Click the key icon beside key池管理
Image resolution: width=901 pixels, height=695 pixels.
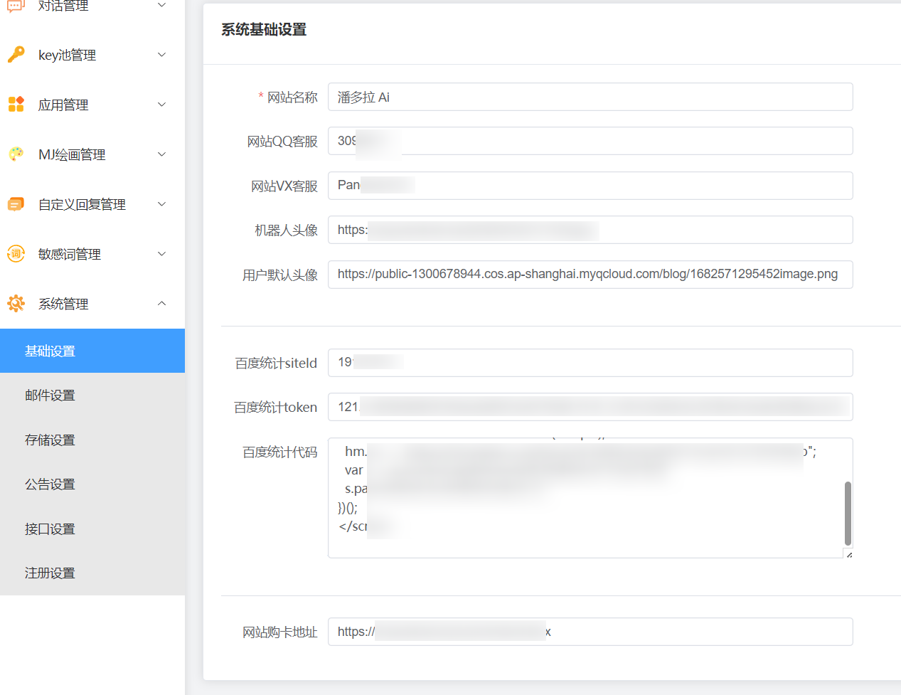[x=16, y=55]
